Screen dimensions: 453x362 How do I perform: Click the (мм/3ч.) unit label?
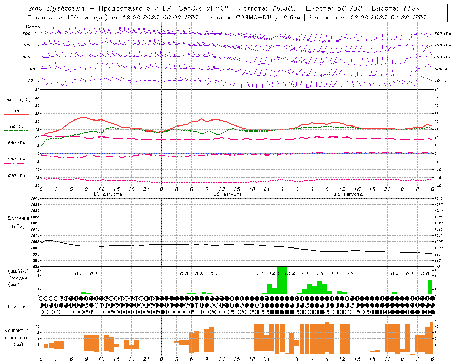pyautogui.click(x=18, y=271)
